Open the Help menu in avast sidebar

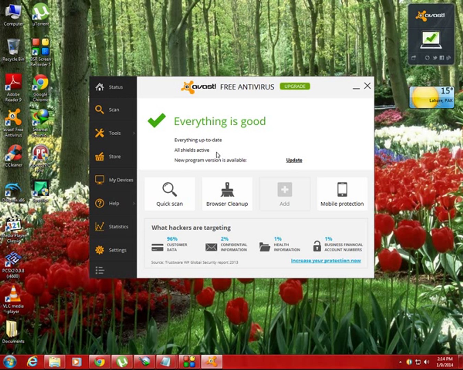tap(113, 203)
